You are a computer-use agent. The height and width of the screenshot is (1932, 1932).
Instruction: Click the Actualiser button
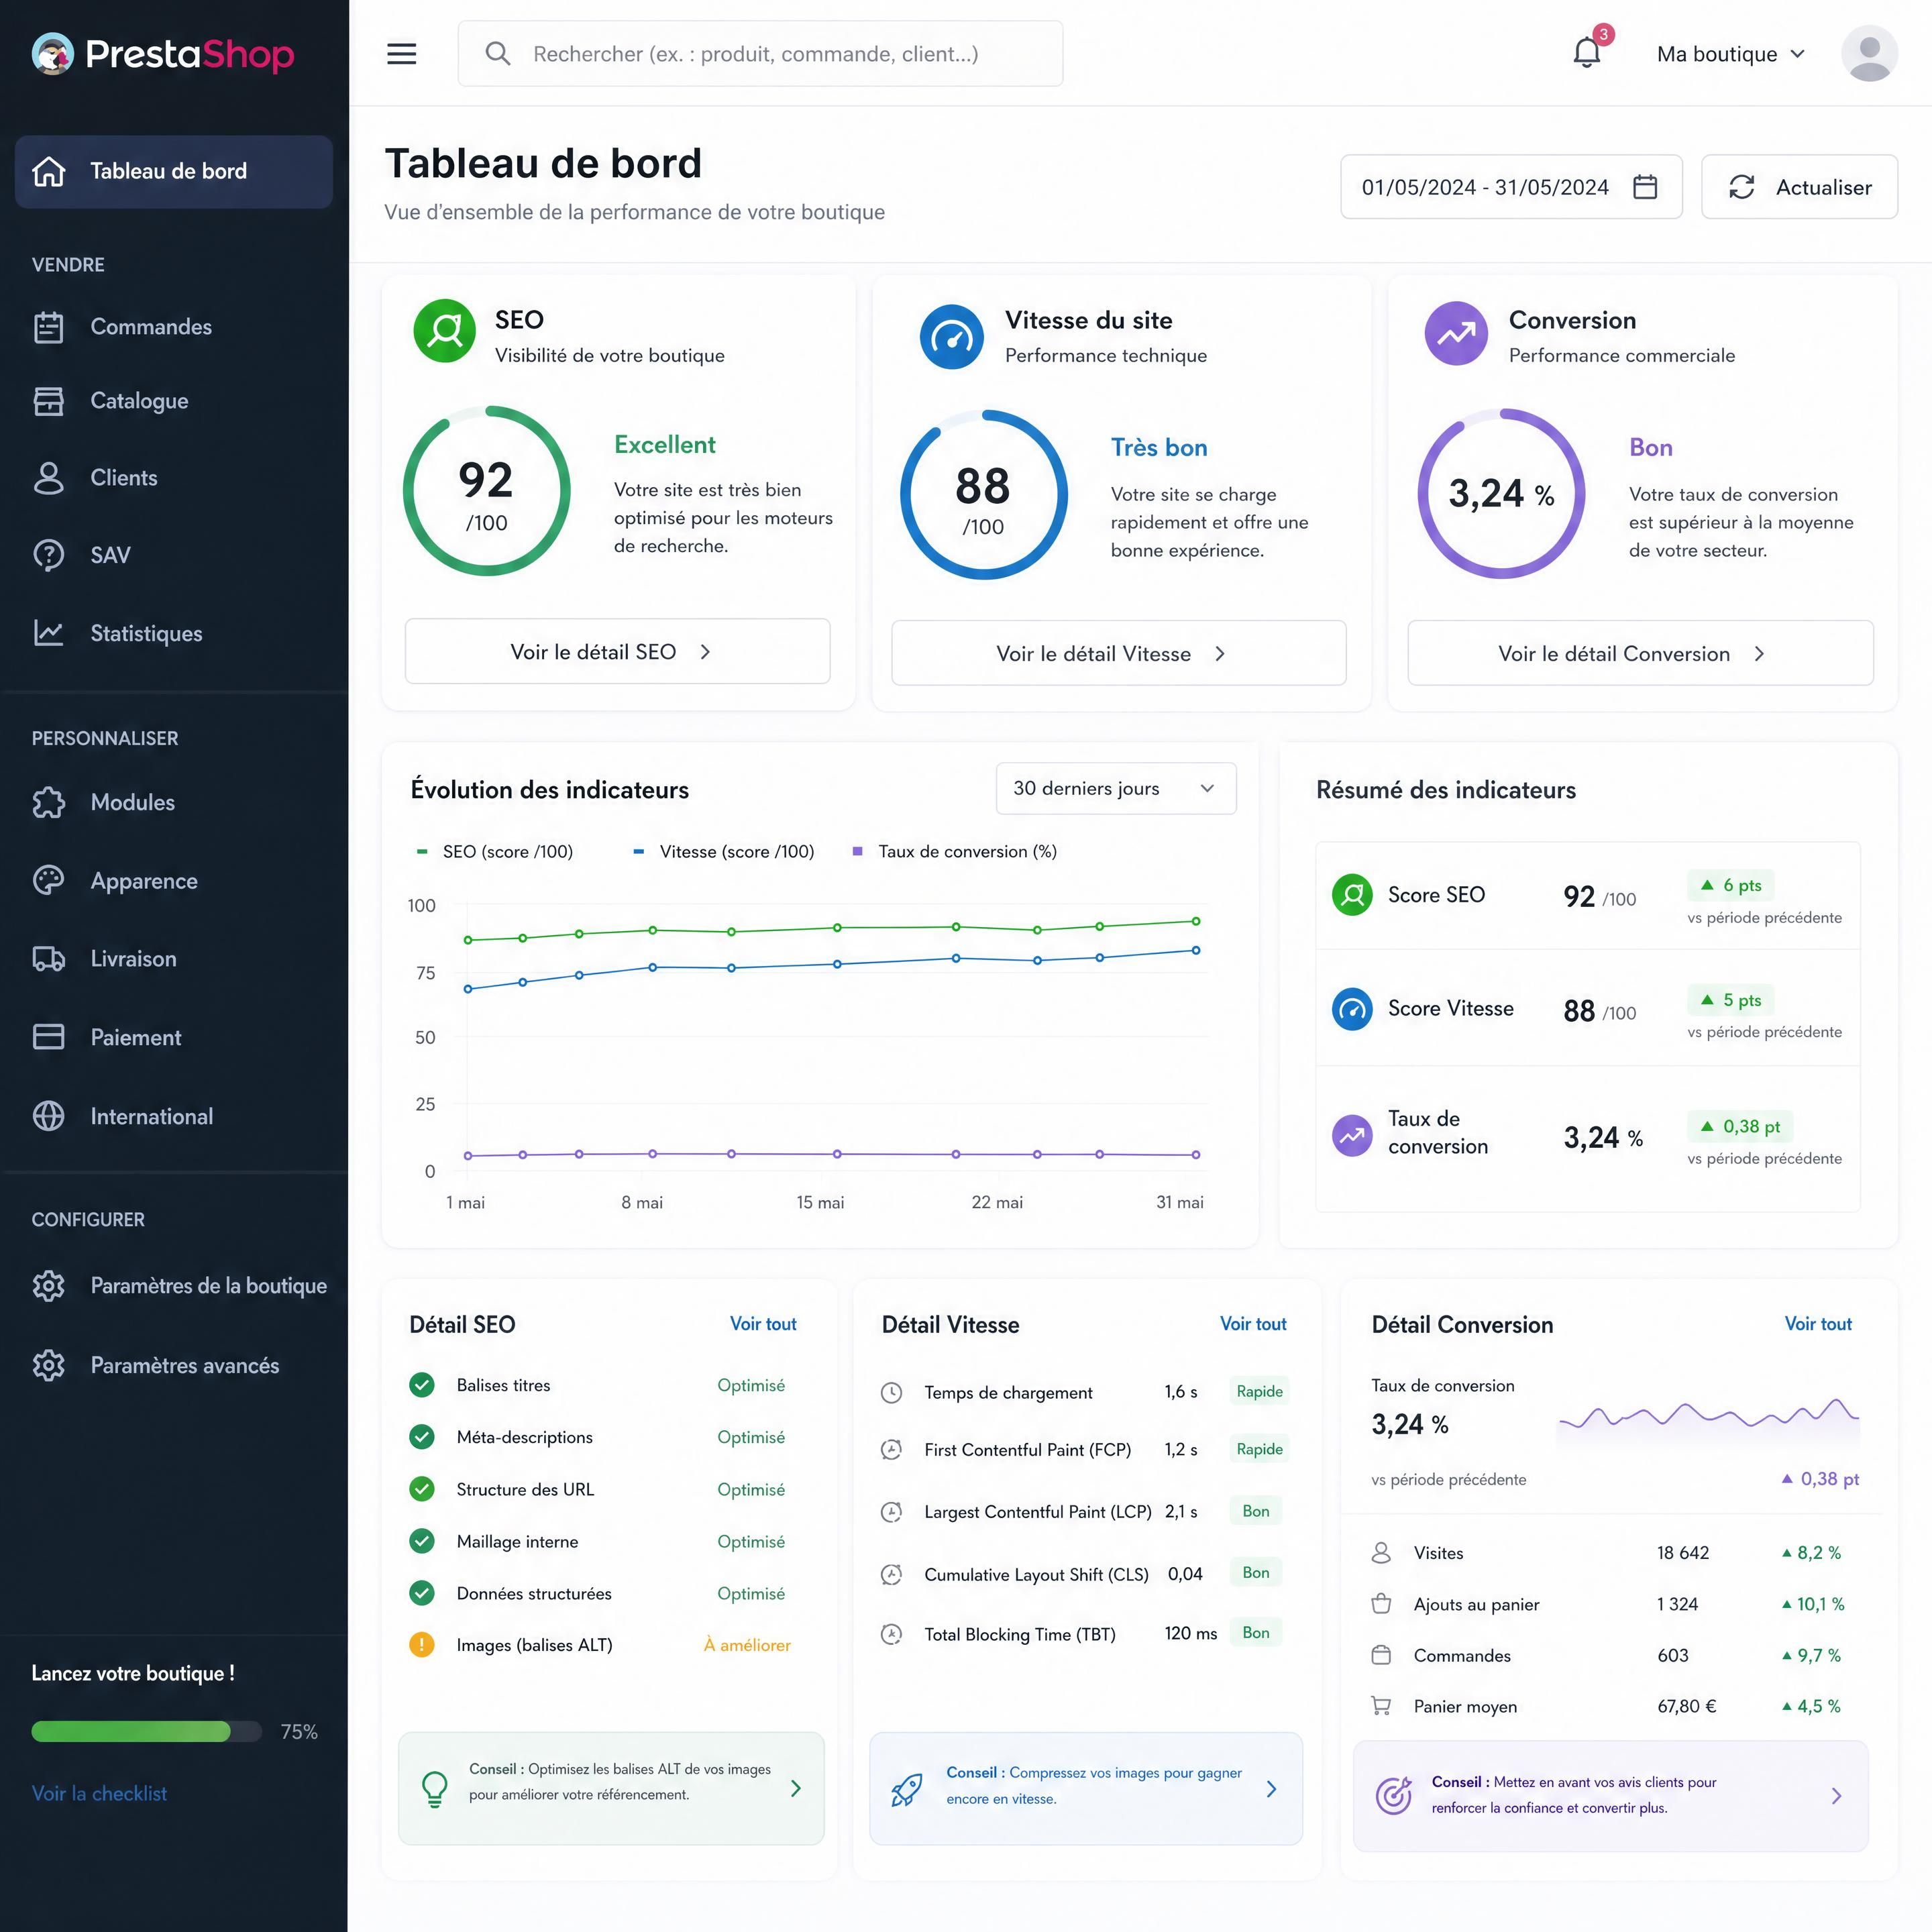point(1799,187)
